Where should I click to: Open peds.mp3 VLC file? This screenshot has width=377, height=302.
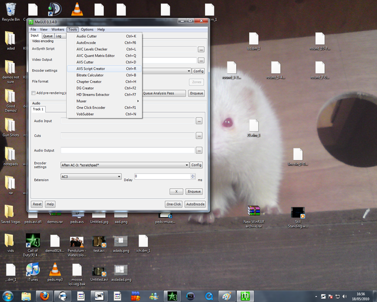coord(55,272)
